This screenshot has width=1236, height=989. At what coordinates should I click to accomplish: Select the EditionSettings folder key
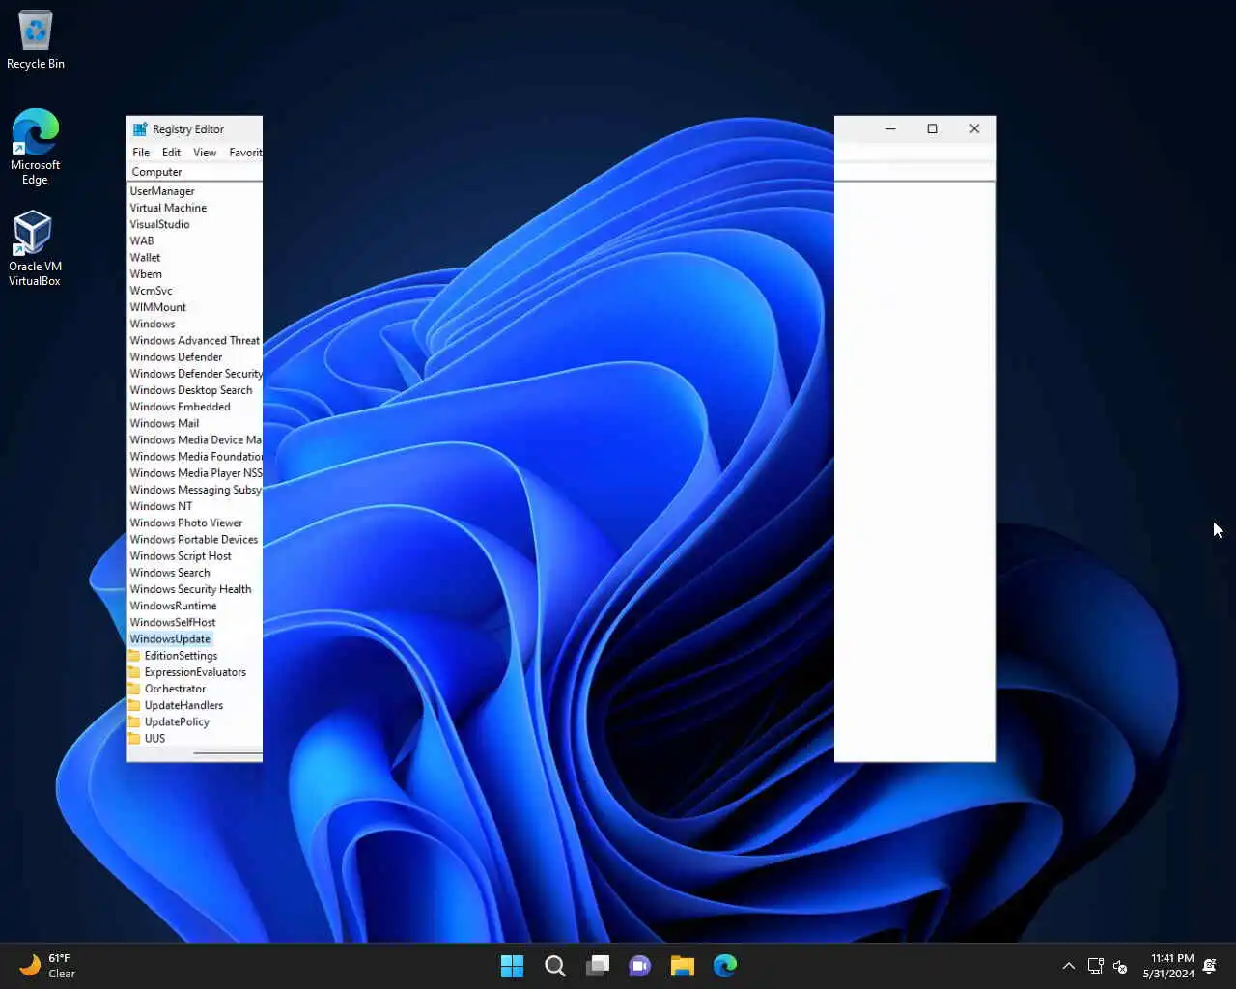181,656
